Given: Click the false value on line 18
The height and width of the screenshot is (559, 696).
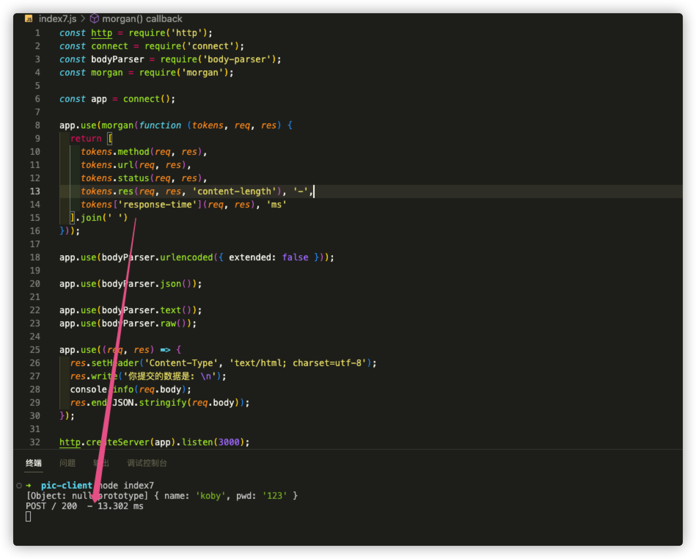Looking at the screenshot, I should coord(295,257).
